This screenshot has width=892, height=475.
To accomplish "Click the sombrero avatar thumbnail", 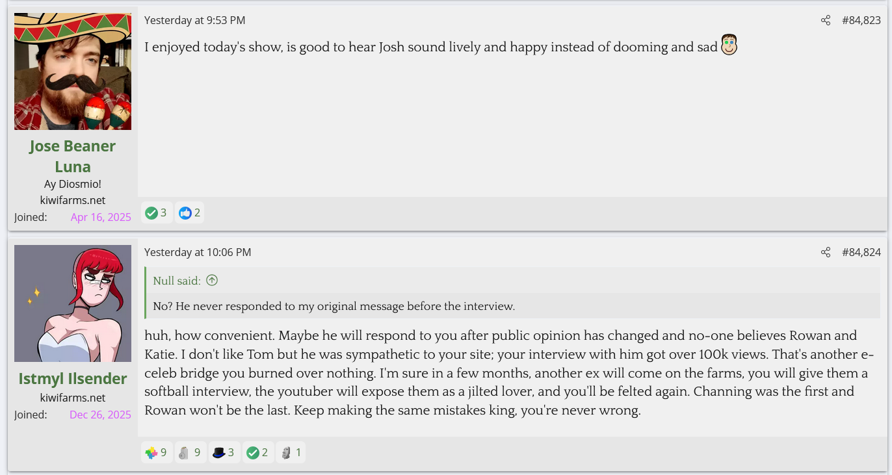I will click(73, 71).
